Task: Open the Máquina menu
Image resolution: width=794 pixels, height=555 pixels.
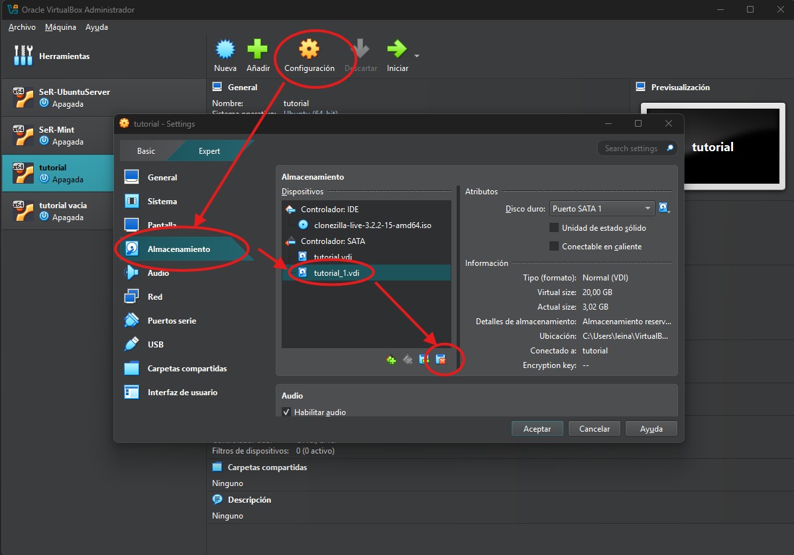Action: point(60,27)
